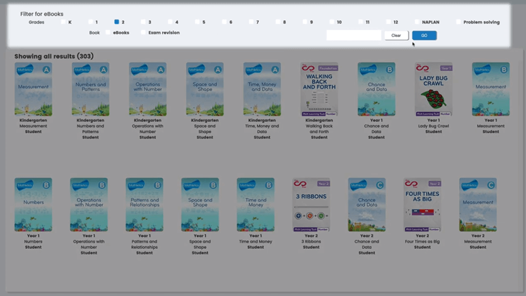Tick the Grade 12 checkbox
526x296 pixels.
tap(388, 22)
